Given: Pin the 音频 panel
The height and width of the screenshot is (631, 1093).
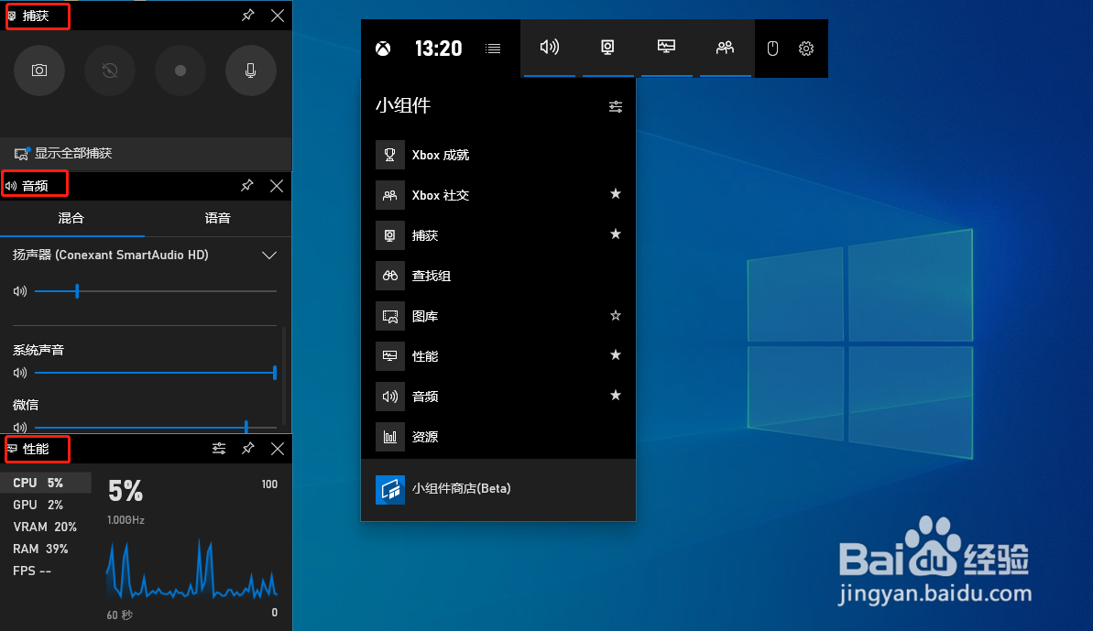Looking at the screenshot, I should 246,186.
